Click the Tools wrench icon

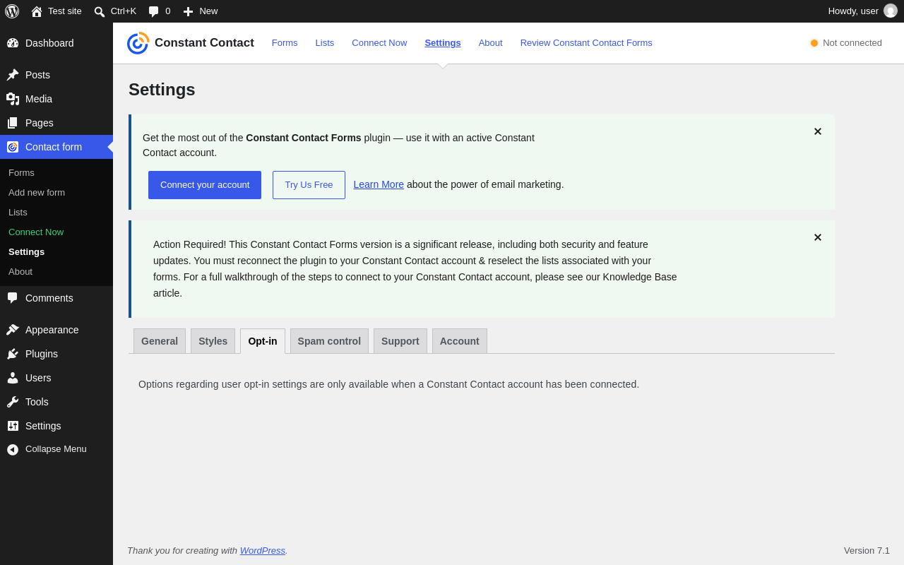click(x=13, y=402)
